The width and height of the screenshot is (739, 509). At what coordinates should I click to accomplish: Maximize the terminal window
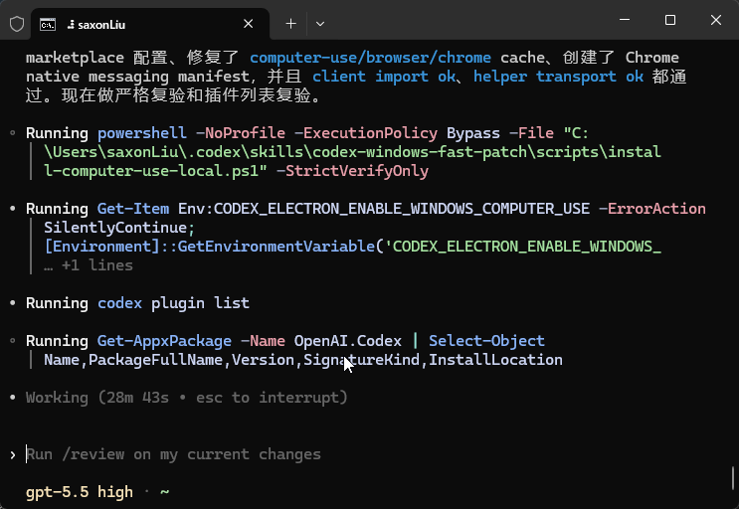pos(670,20)
